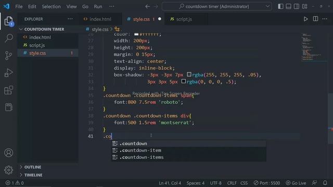Click the notebook-like icon below Extensions
Image resolution: width=333 pixels, height=187 pixels.
click(8, 108)
